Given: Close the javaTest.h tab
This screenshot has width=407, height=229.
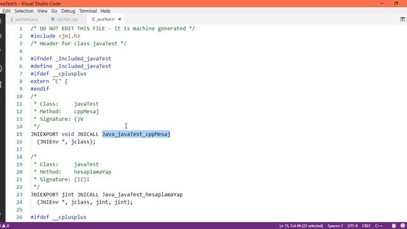Looking at the screenshot, I should pyautogui.click(x=120, y=19).
